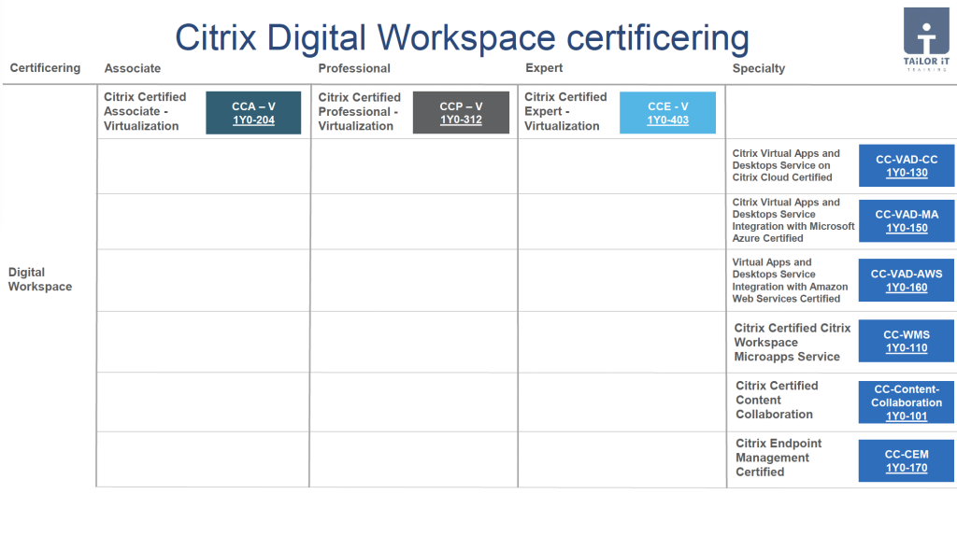Select Amazon Web Services Certified description

pos(790,280)
